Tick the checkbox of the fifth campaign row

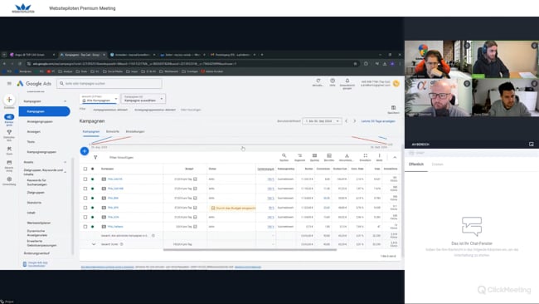(x=85, y=218)
